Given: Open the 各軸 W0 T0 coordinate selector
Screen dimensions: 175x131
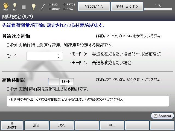Looking at the screenshot, I should pos(127,6).
